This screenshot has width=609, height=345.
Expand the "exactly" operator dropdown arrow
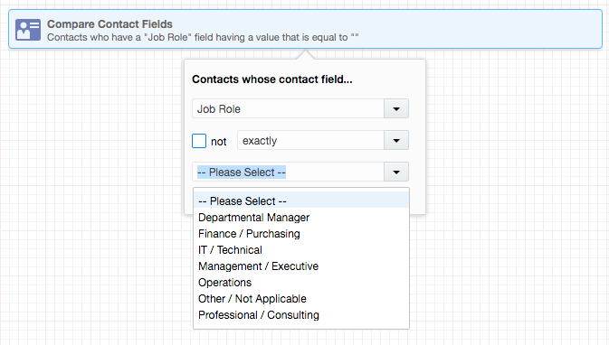pyautogui.click(x=396, y=140)
